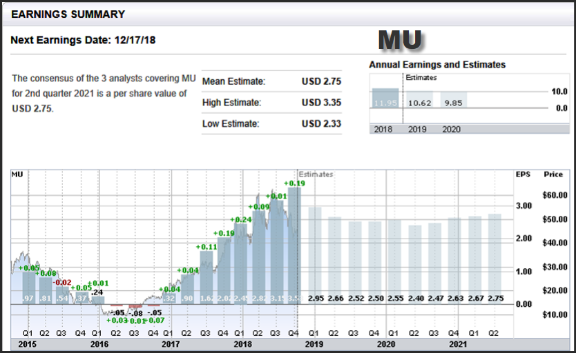This screenshot has height=353, width=576.
Task: Select the 2020 annual estimate bar 9.85
Action: 453,103
